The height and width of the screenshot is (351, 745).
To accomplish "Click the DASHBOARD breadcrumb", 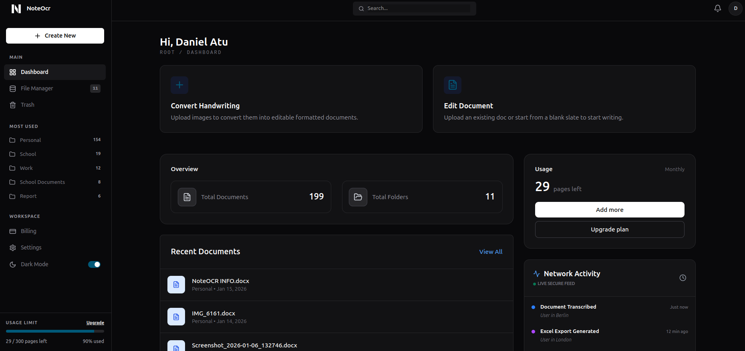I will click(x=204, y=52).
